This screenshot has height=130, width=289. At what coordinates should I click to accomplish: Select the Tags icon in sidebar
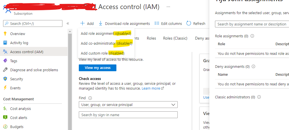(5, 61)
